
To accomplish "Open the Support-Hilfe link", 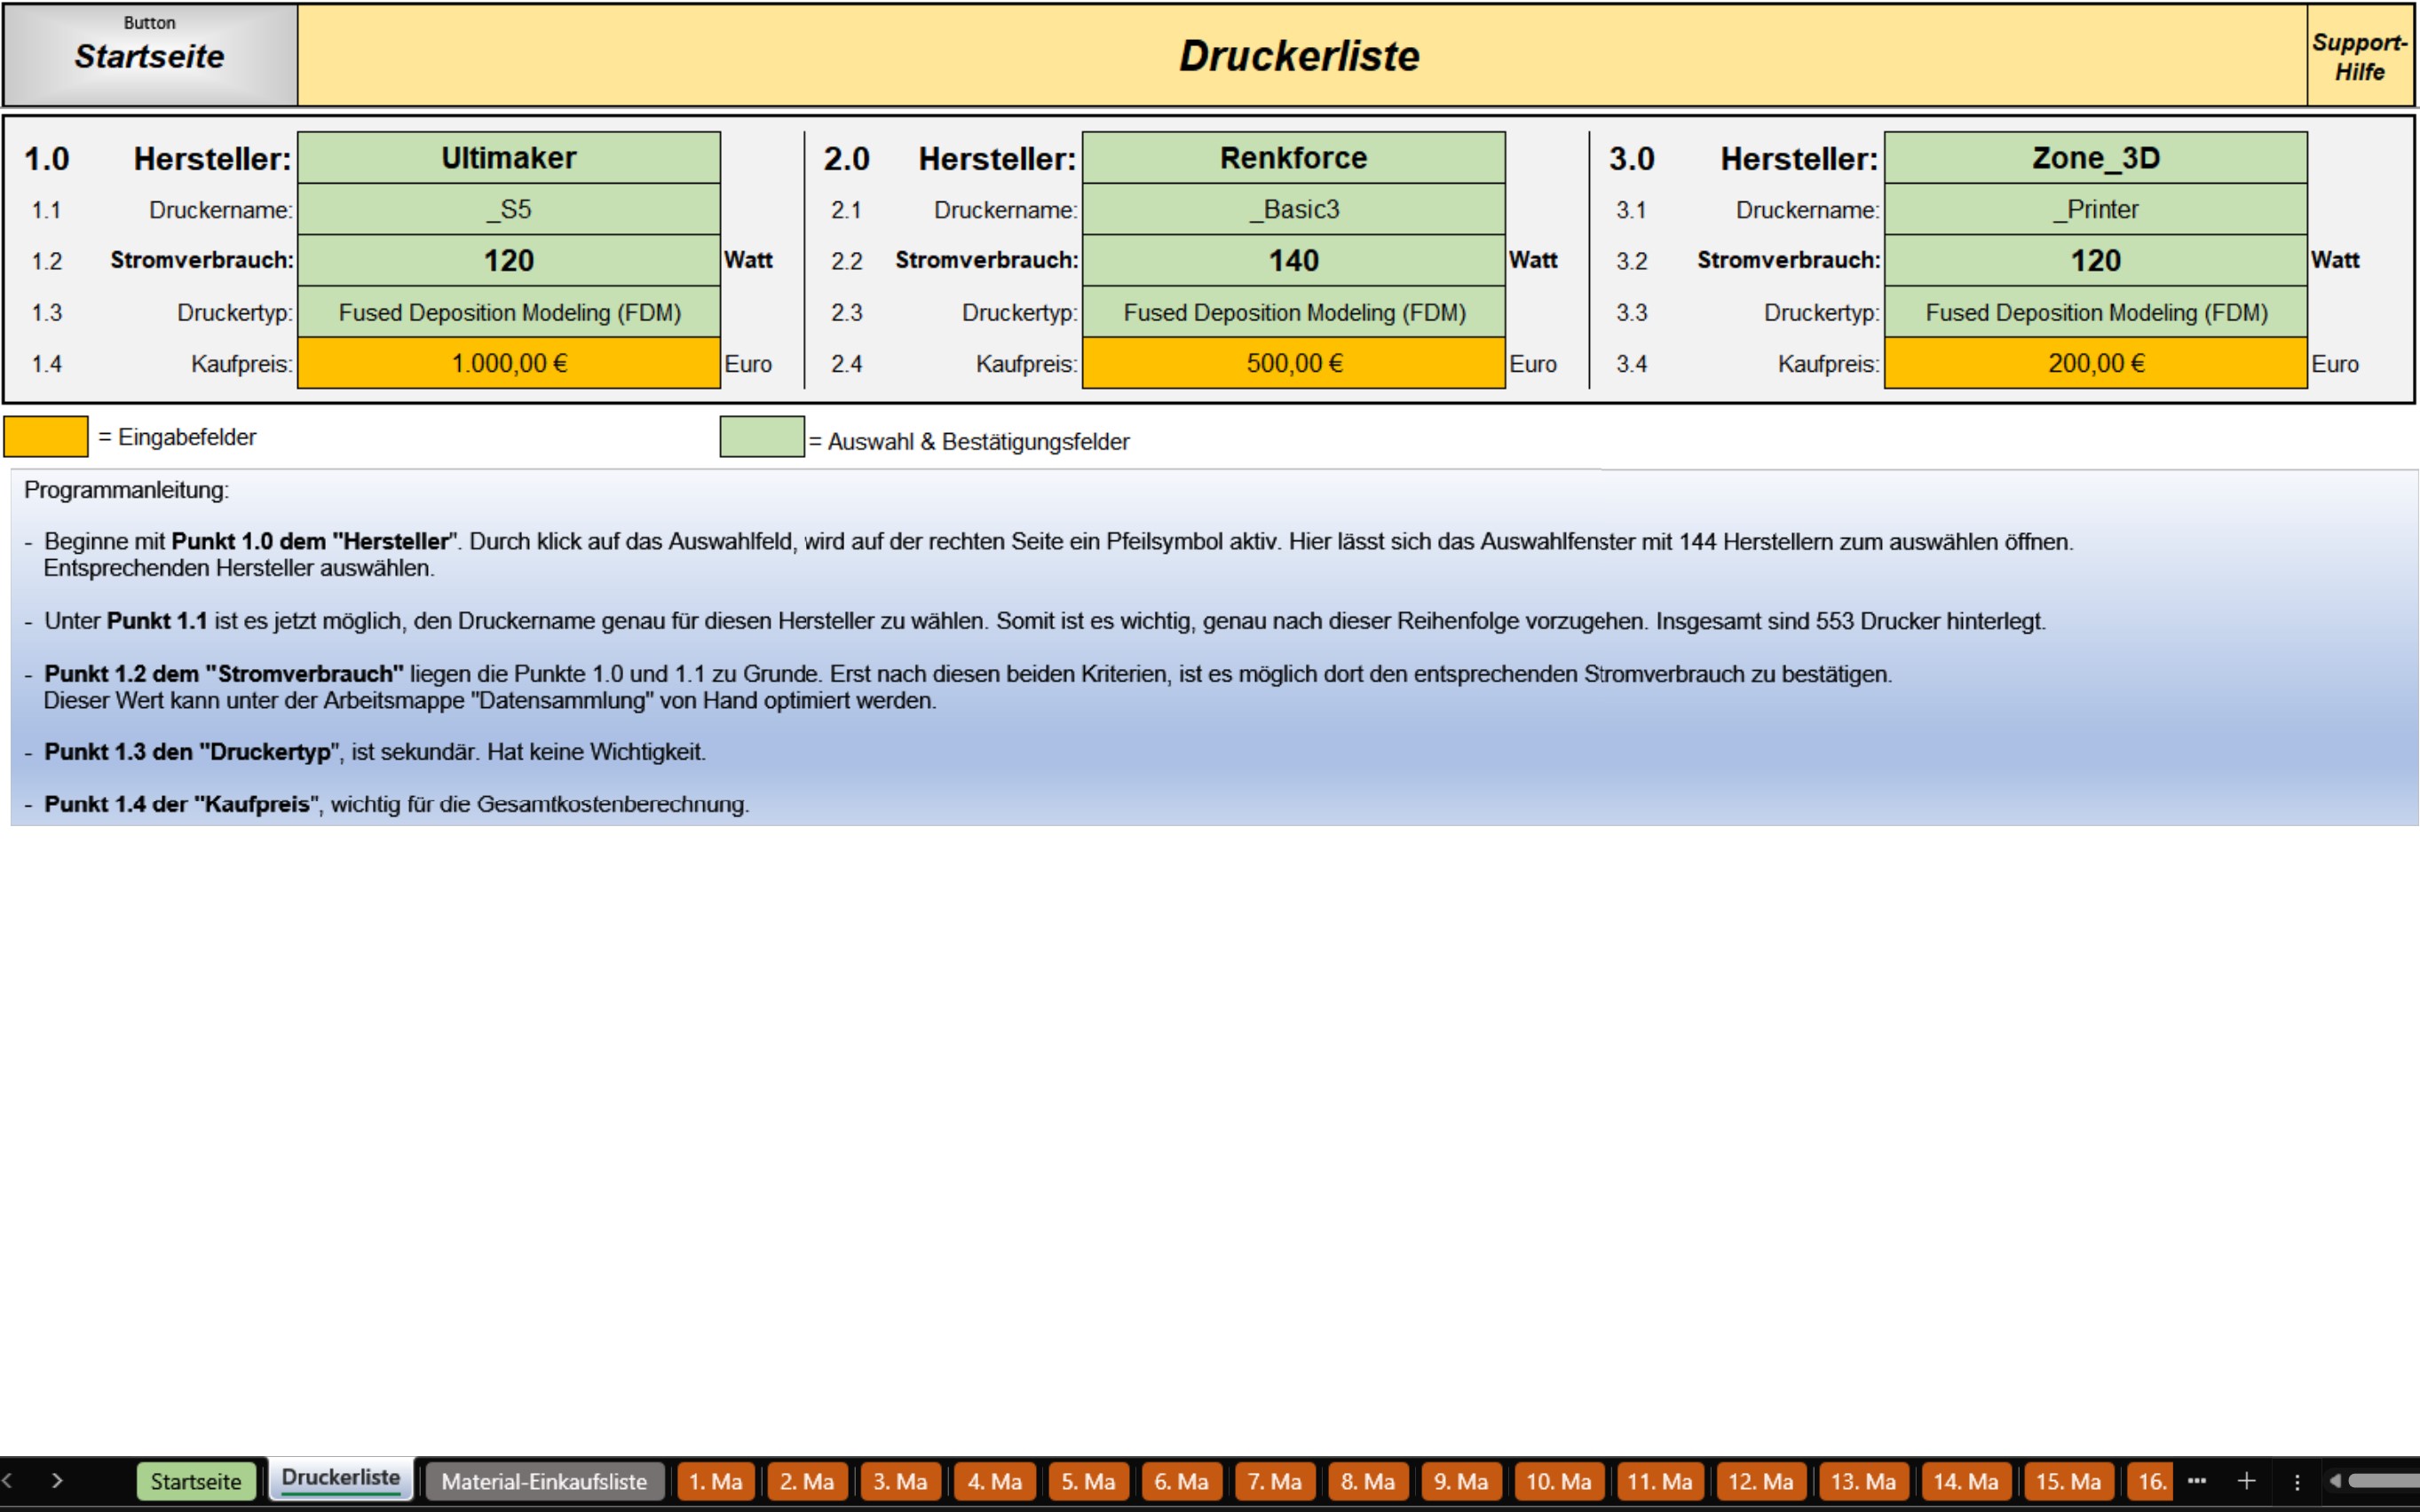I will point(2360,56).
